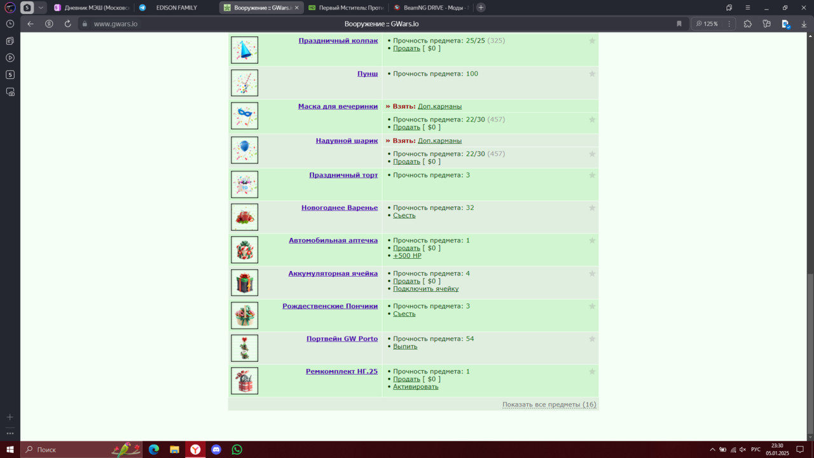Switch to Дневник МЭШ tab
Image resolution: width=814 pixels, height=458 pixels.
[x=91, y=8]
